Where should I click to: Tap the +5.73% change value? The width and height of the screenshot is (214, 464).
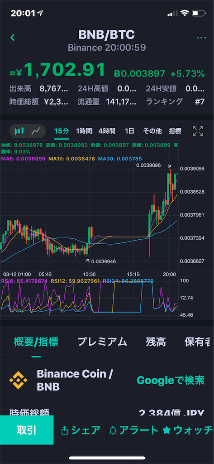coord(188,74)
